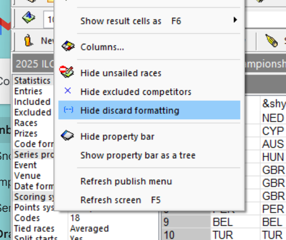Viewport: 286px width, 240px height.
Task: Click the discard formatting bracket icon
Action: 69,109
